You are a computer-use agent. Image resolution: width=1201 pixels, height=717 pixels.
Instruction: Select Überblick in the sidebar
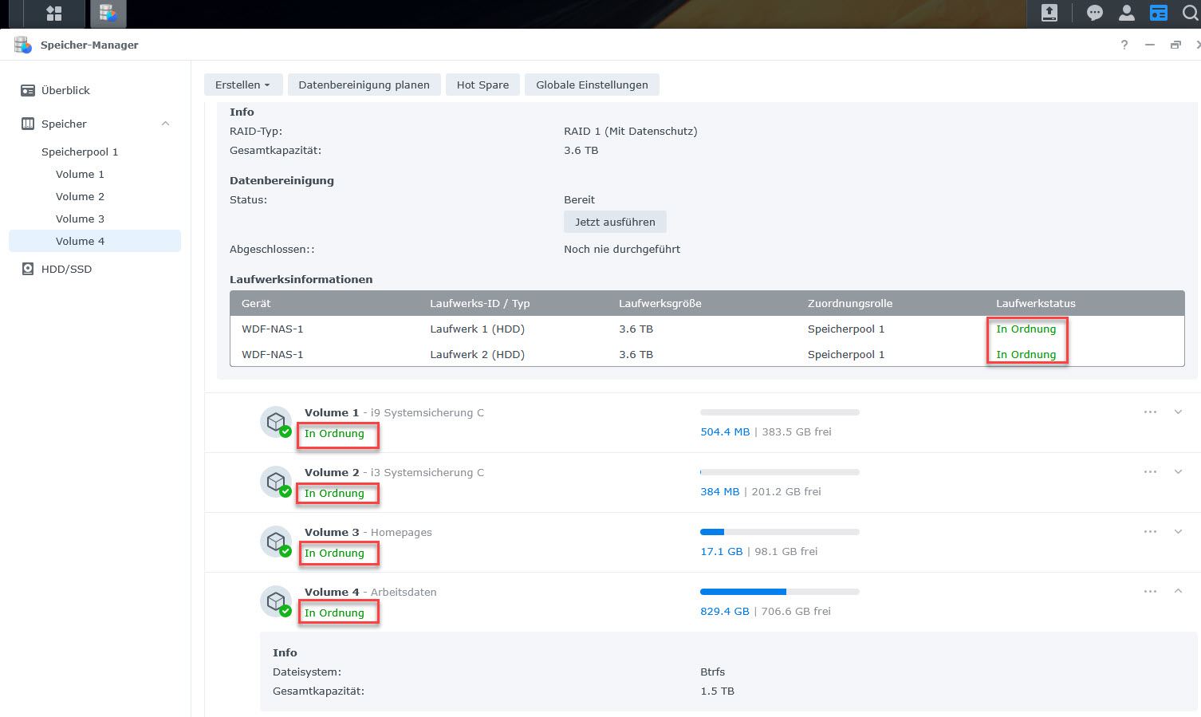pos(65,91)
